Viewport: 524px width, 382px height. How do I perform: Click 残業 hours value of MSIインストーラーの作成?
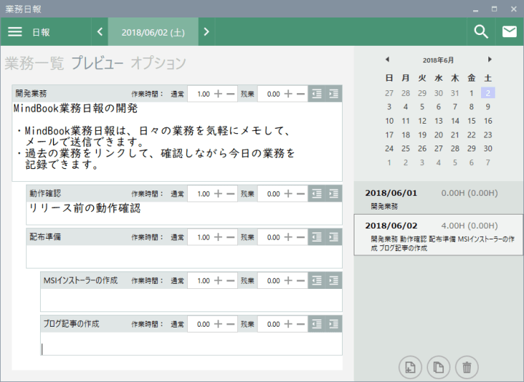[x=274, y=281]
